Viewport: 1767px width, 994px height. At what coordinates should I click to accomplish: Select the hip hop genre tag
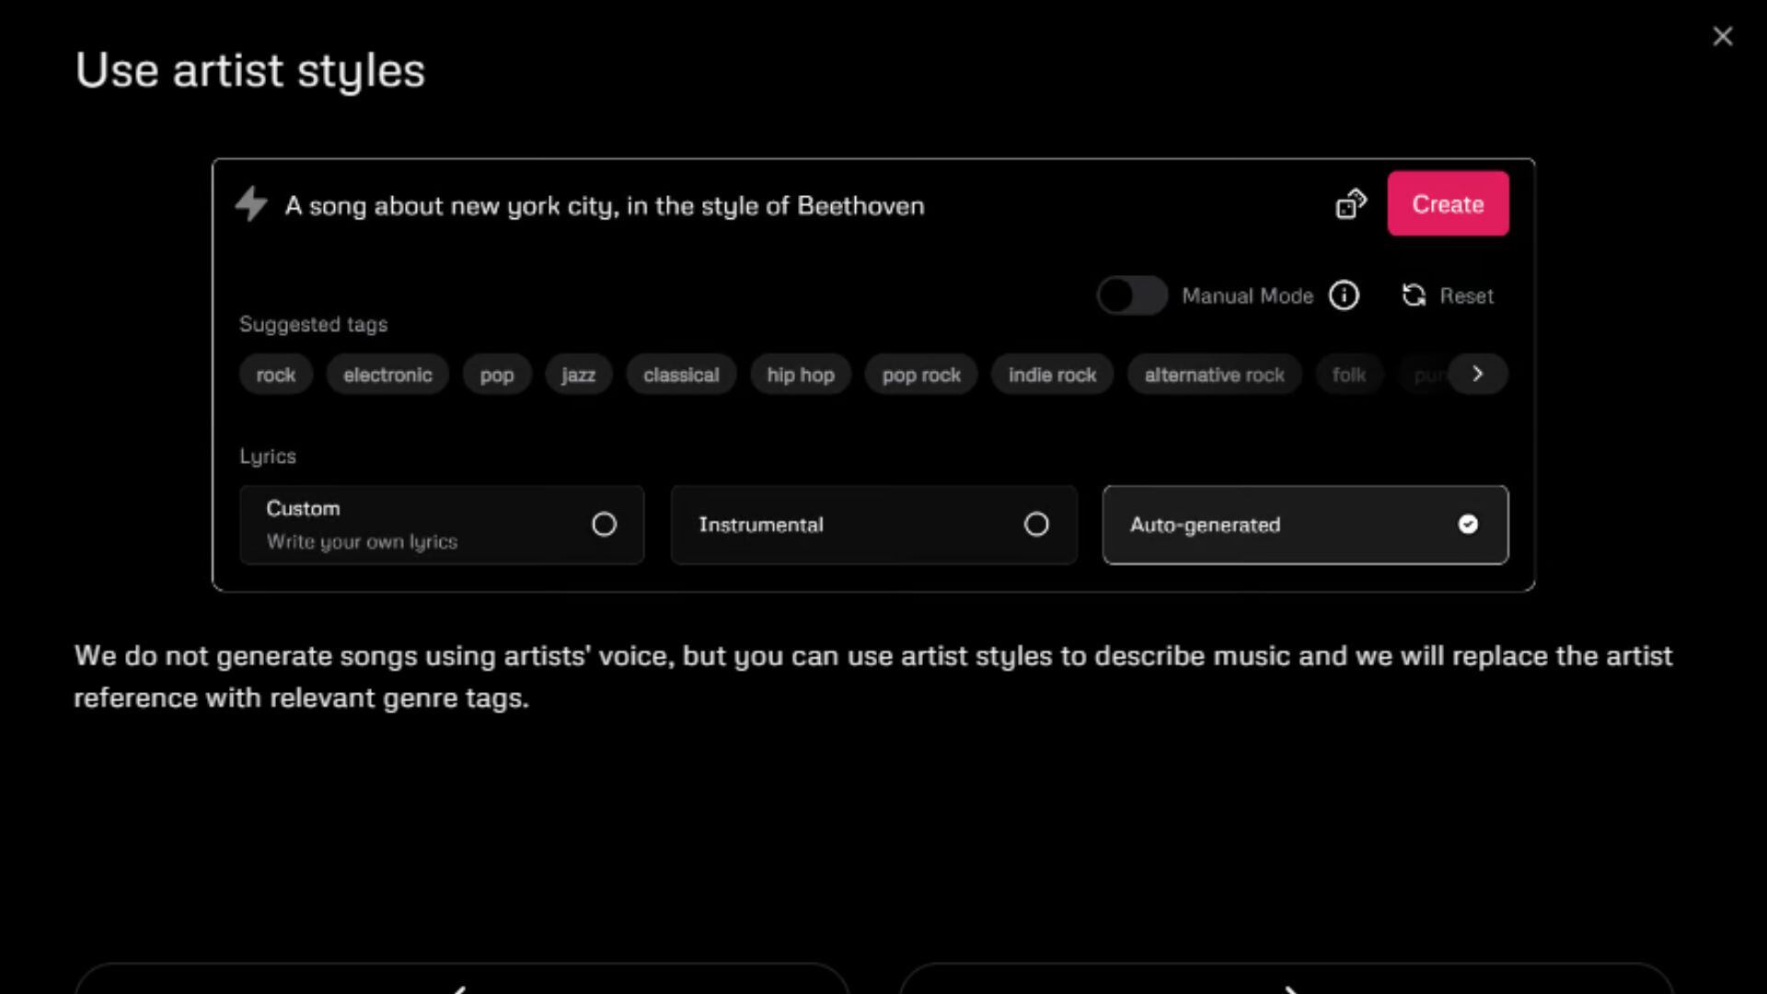coord(800,374)
